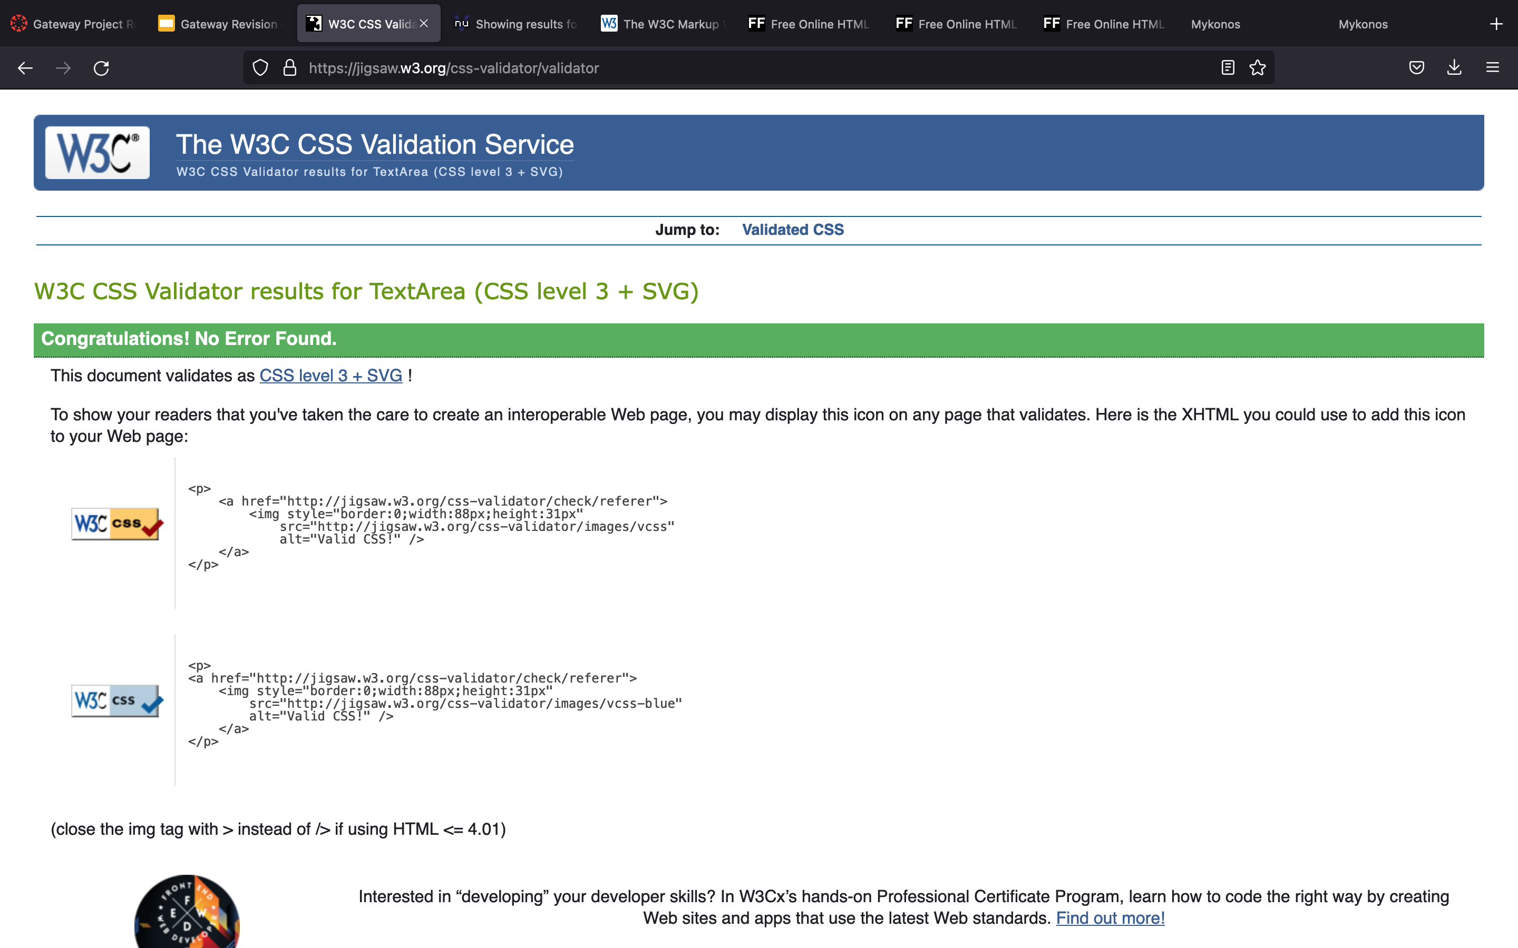Click the URL address field
The height and width of the screenshot is (948, 1518).
(753, 68)
